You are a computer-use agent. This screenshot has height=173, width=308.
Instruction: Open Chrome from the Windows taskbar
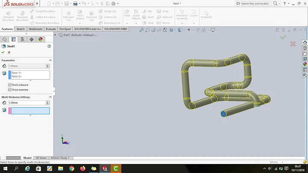point(72,168)
